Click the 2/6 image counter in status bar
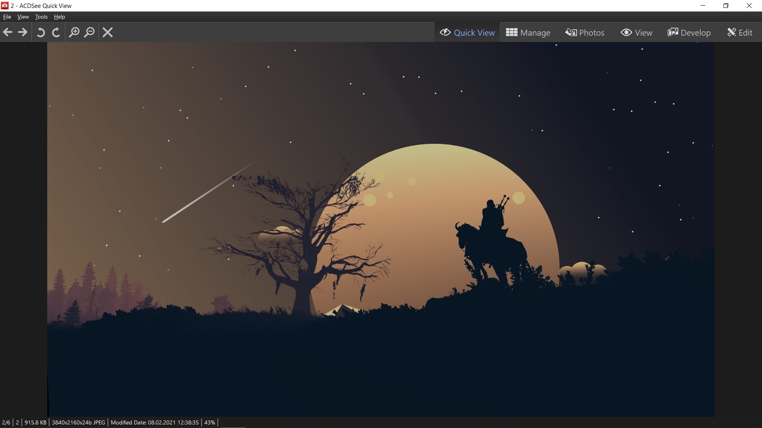 click(x=6, y=422)
